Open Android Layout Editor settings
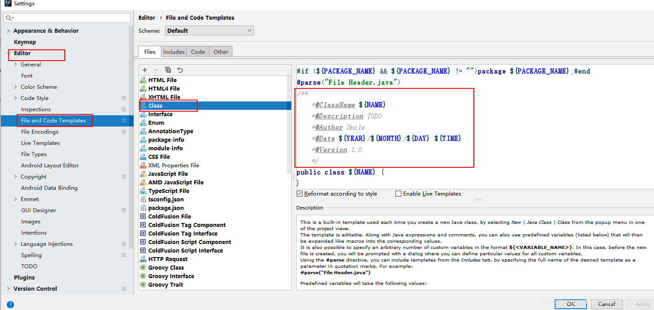This screenshot has height=310, width=654. pos(50,166)
